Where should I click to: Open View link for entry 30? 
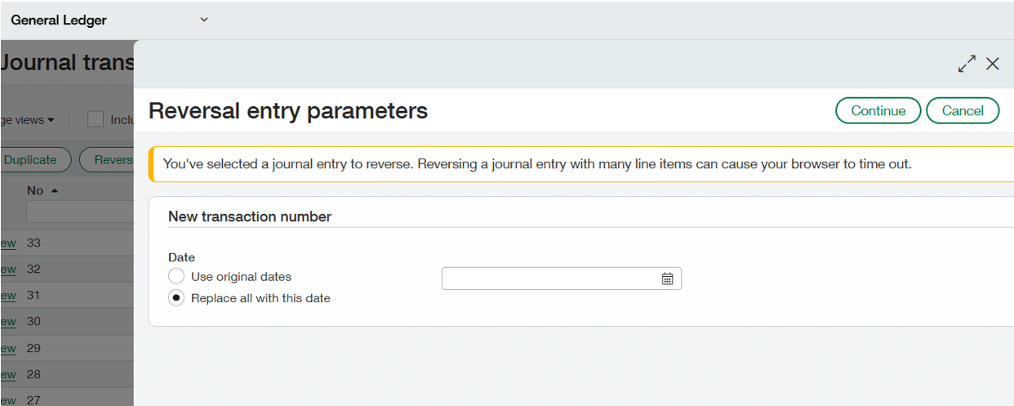8,322
